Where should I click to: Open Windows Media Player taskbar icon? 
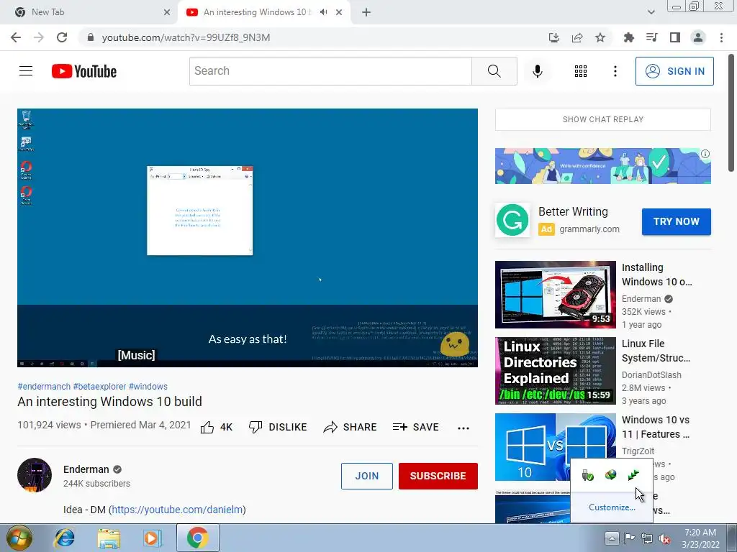tap(151, 538)
